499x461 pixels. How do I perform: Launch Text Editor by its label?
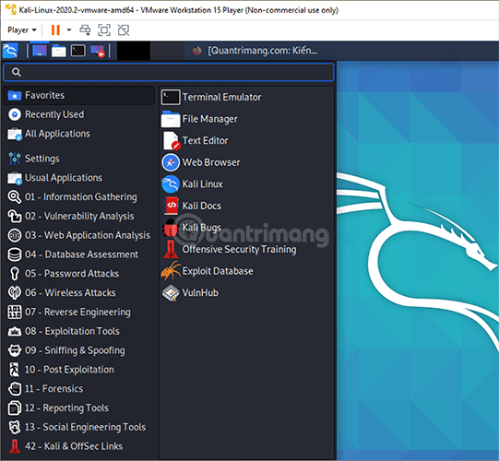[206, 141]
